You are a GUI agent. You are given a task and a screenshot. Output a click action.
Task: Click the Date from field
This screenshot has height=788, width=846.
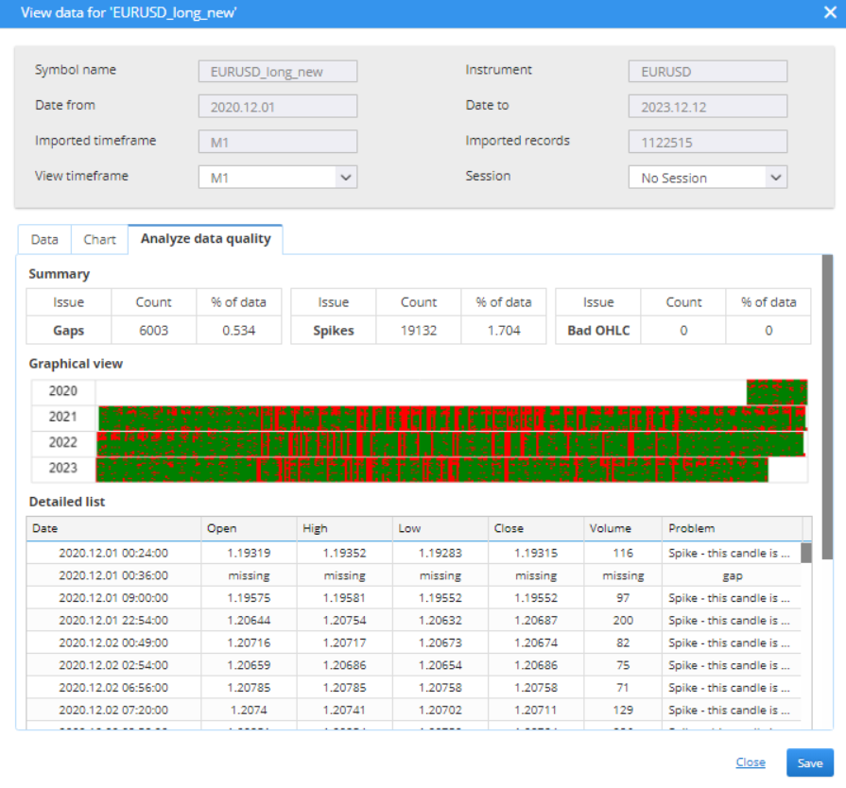[277, 107]
